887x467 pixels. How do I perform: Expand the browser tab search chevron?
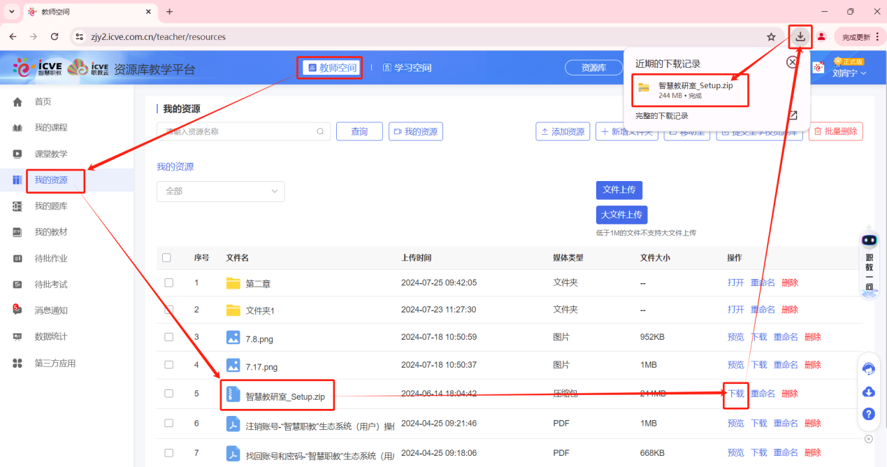[x=12, y=12]
